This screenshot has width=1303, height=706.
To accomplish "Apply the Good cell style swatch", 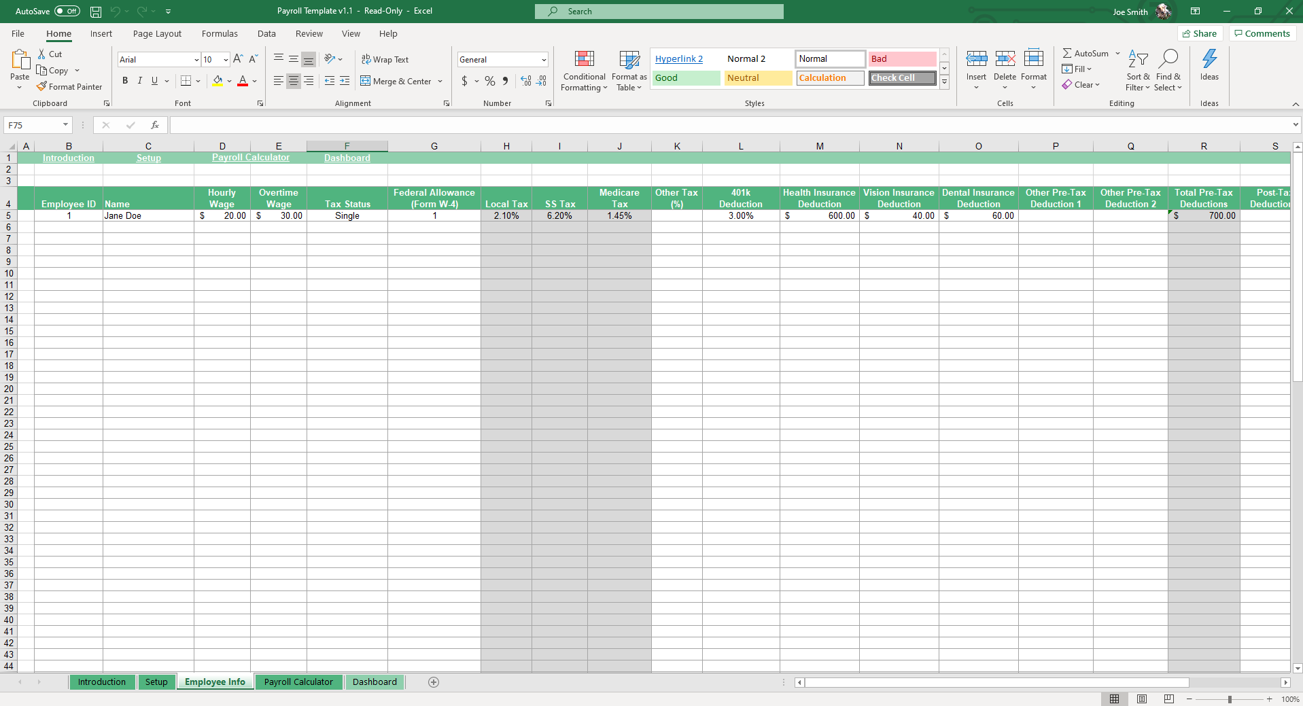I will point(686,78).
